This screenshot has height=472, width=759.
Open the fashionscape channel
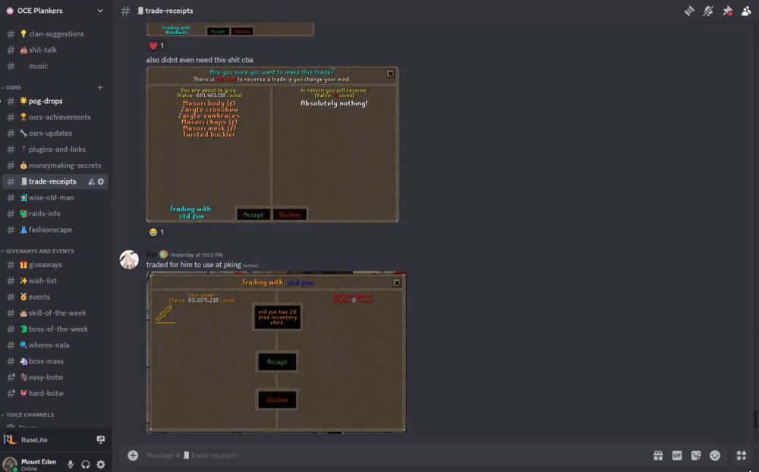[55, 229]
